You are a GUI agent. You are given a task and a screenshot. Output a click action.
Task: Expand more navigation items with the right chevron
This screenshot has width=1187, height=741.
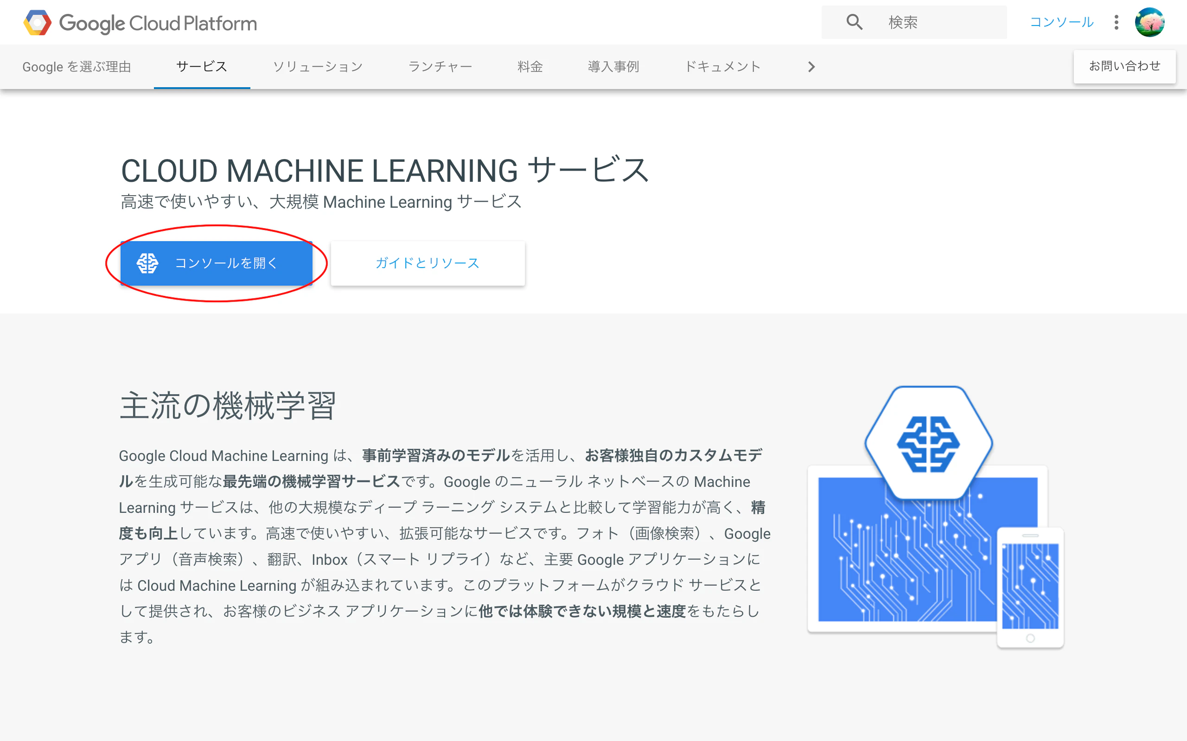click(811, 67)
